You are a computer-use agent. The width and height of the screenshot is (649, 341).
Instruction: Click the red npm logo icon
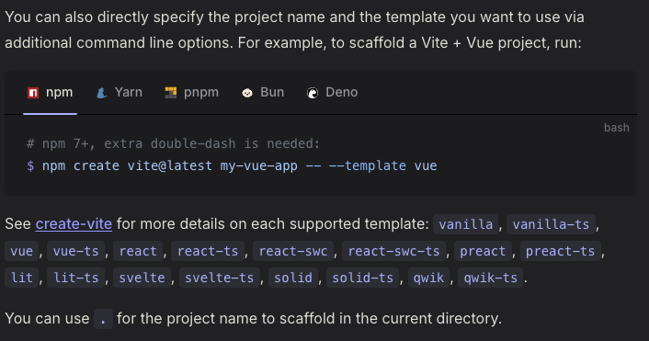(33, 93)
